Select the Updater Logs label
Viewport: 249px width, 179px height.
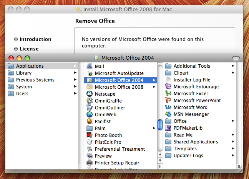tap(188, 156)
